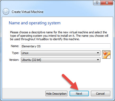Close the Create Virtual Machine dialog
115x101 pixels.
click(107, 3)
